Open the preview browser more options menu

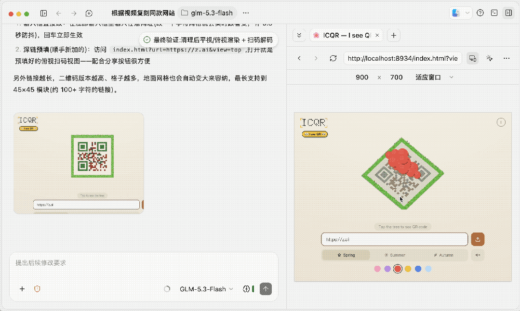(x=507, y=58)
